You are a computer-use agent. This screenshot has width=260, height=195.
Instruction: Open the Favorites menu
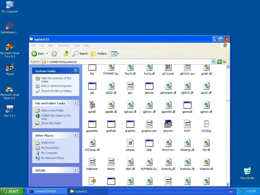click(63, 45)
